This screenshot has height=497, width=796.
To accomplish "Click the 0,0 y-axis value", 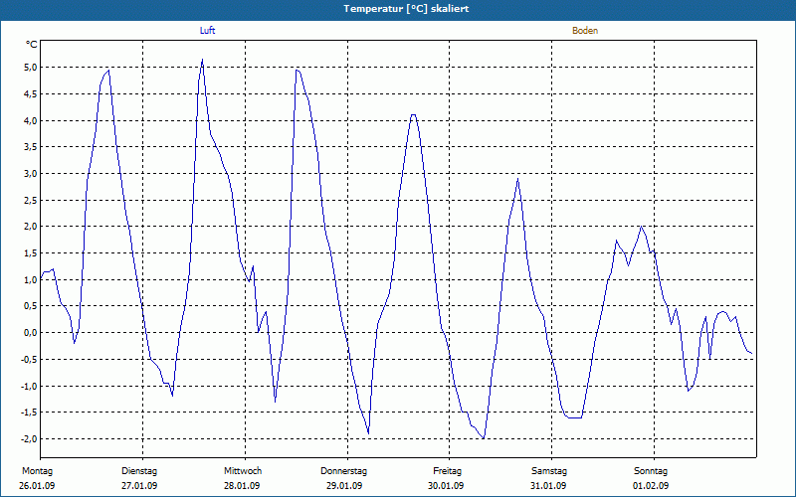I will [30, 333].
